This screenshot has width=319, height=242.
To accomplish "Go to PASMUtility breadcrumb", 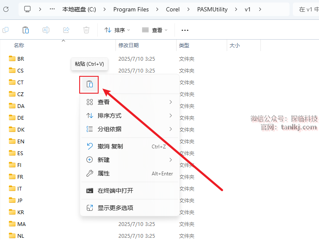I will [x=212, y=9].
